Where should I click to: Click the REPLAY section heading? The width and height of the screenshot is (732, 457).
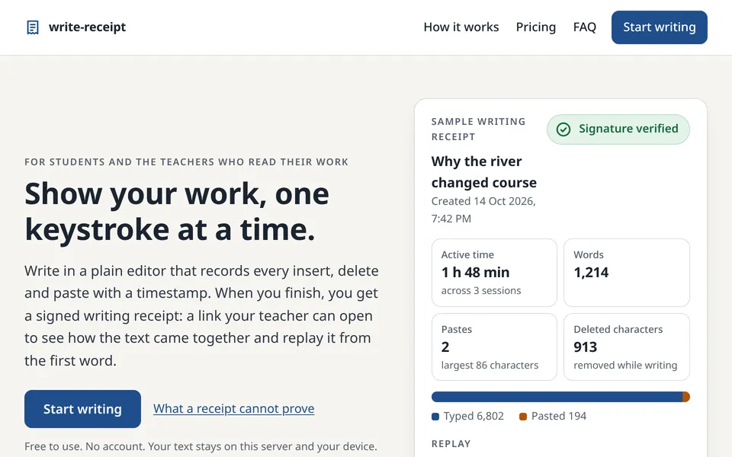point(451,444)
